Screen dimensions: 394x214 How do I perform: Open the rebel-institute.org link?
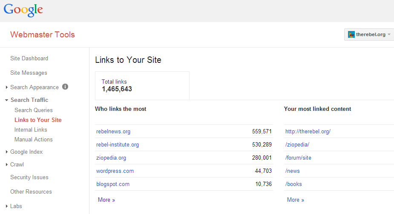point(118,145)
